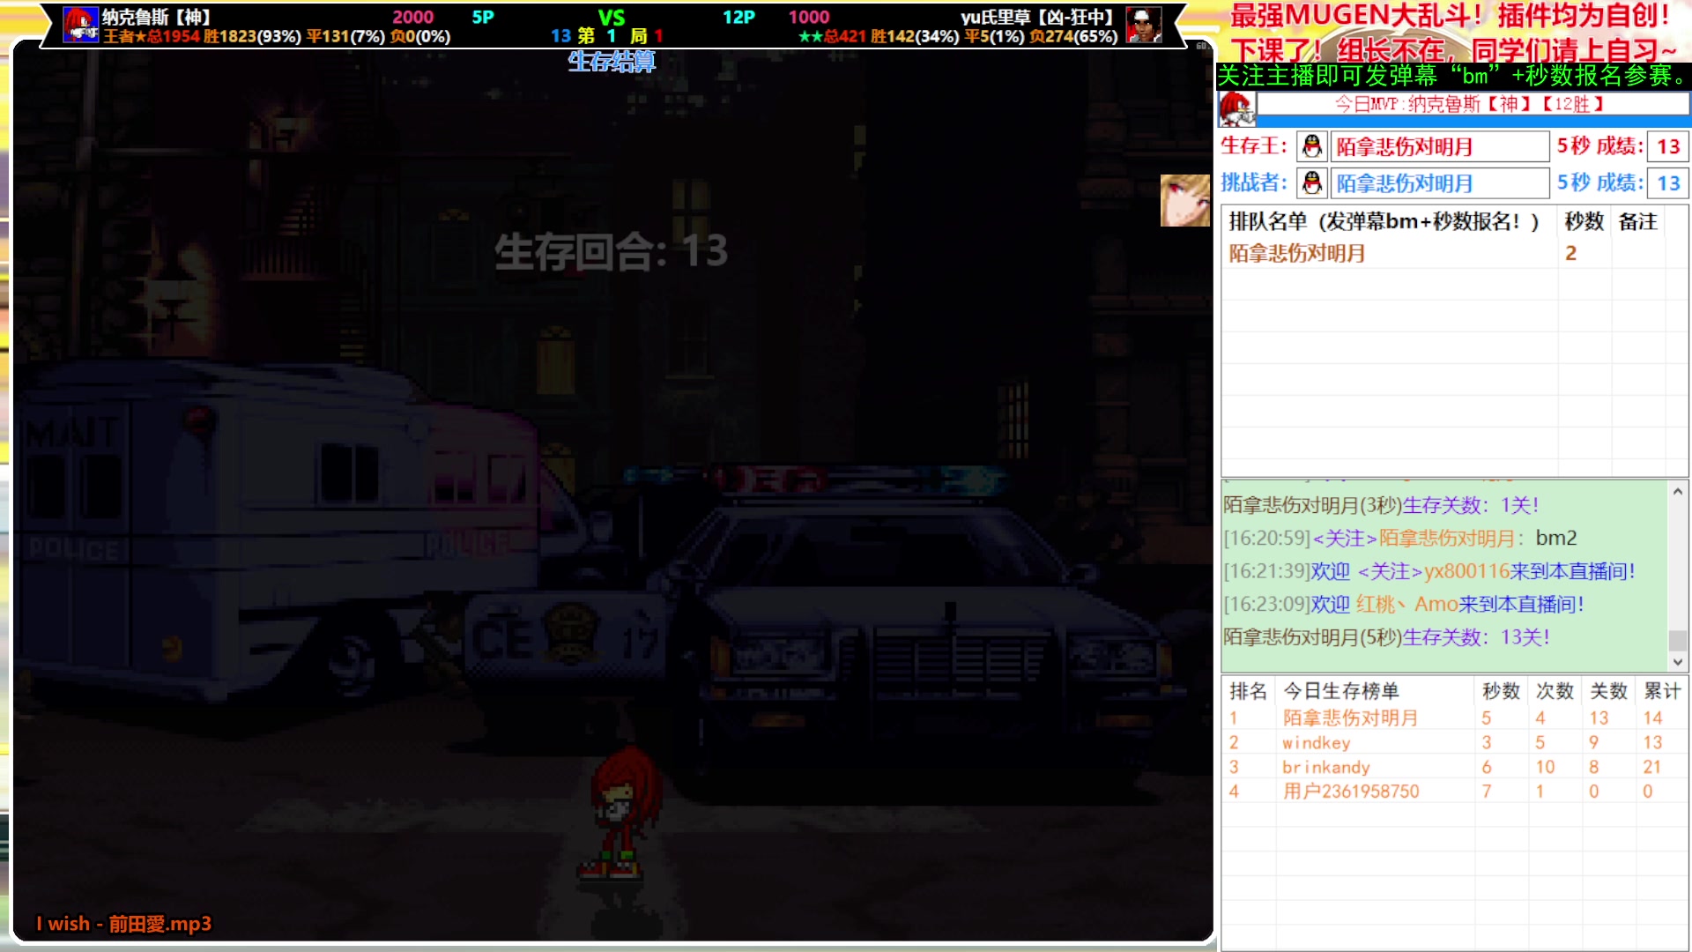Click the 生存王 name field 陌拿悲伤对明月

1440,146
